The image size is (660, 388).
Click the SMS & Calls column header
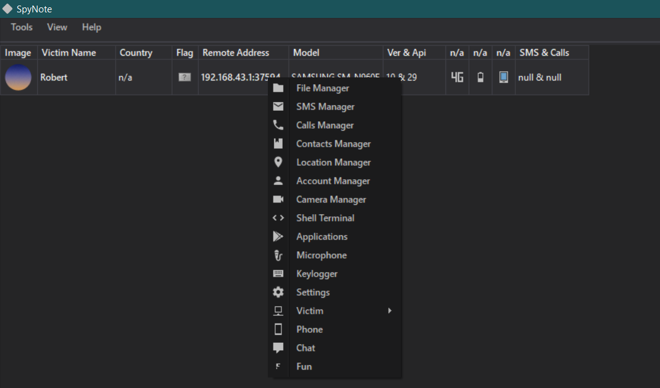click(x=552, y=53)
